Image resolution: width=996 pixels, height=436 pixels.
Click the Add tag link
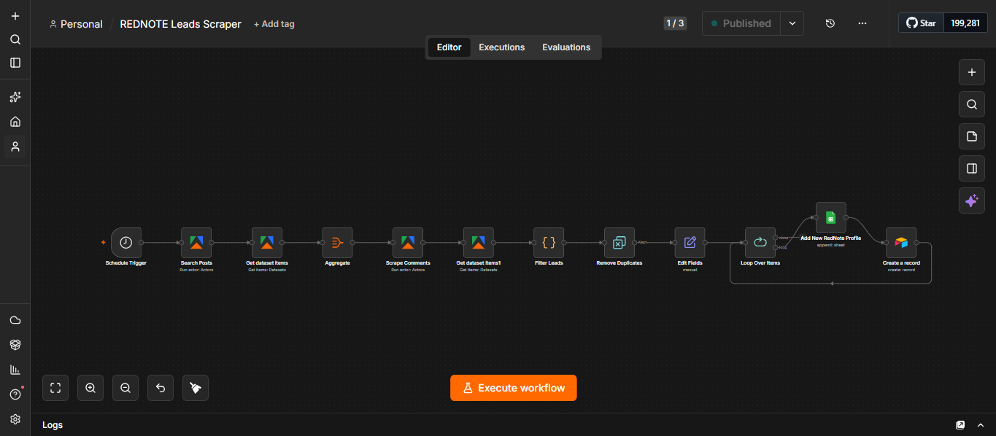274,24
